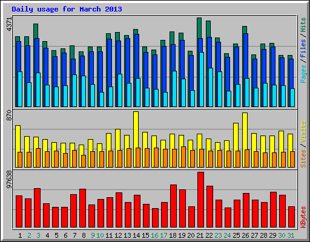This screenshot has width=310, height=242.
Task: Select day 13 on the x-axis
Action: pyautogui.click(x=127, y=235)
